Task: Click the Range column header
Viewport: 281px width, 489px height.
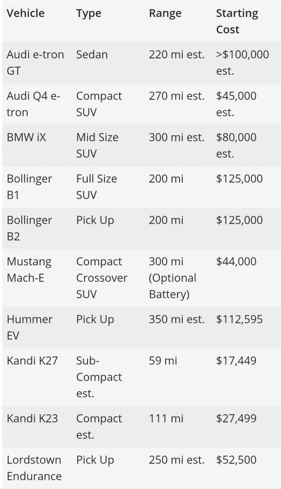Action: pos(165,14)
